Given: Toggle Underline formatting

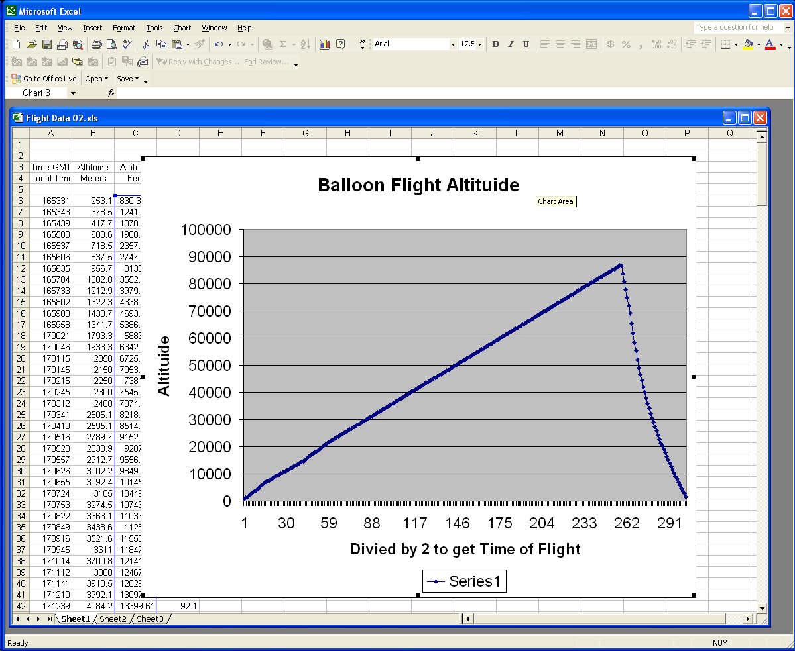Looking at the screenshot, I should (x=526, y=44).
